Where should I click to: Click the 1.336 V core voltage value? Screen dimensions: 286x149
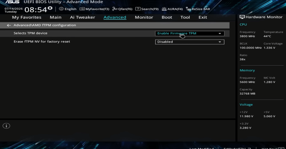tap(269, 48)
